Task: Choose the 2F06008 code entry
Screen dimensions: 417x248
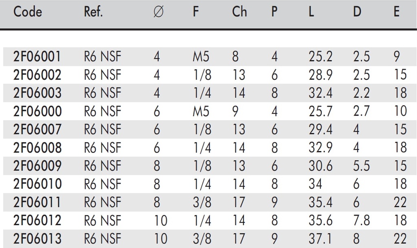Action: (37, 147)
